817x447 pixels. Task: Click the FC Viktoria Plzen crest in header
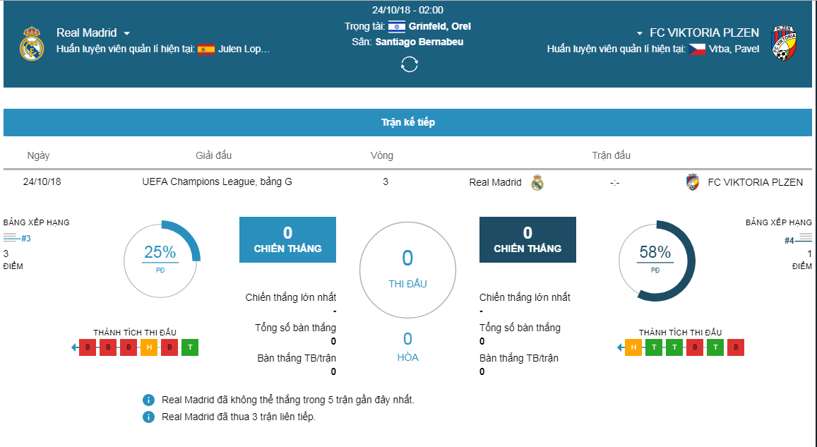[783, 43]
